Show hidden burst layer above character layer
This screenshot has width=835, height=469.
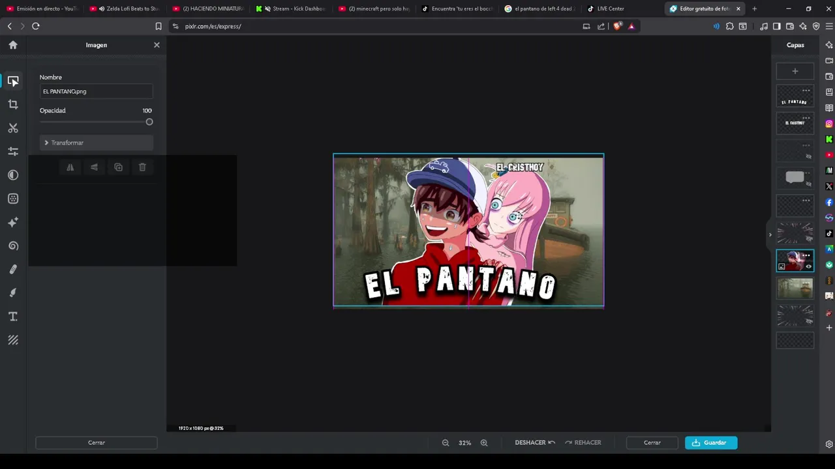click(x=809, y=239)
